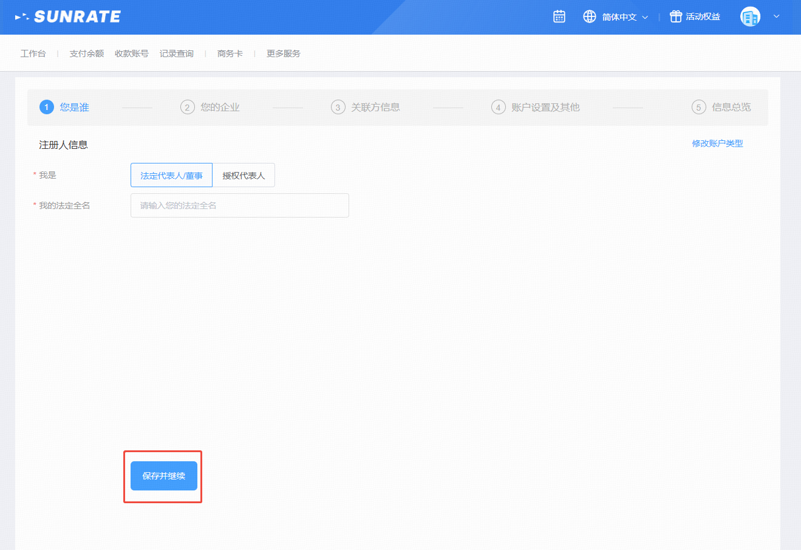Click the SUNRATE logo
Image resolution: width=801 pixels, height=550 pixels.
point(68,17)
